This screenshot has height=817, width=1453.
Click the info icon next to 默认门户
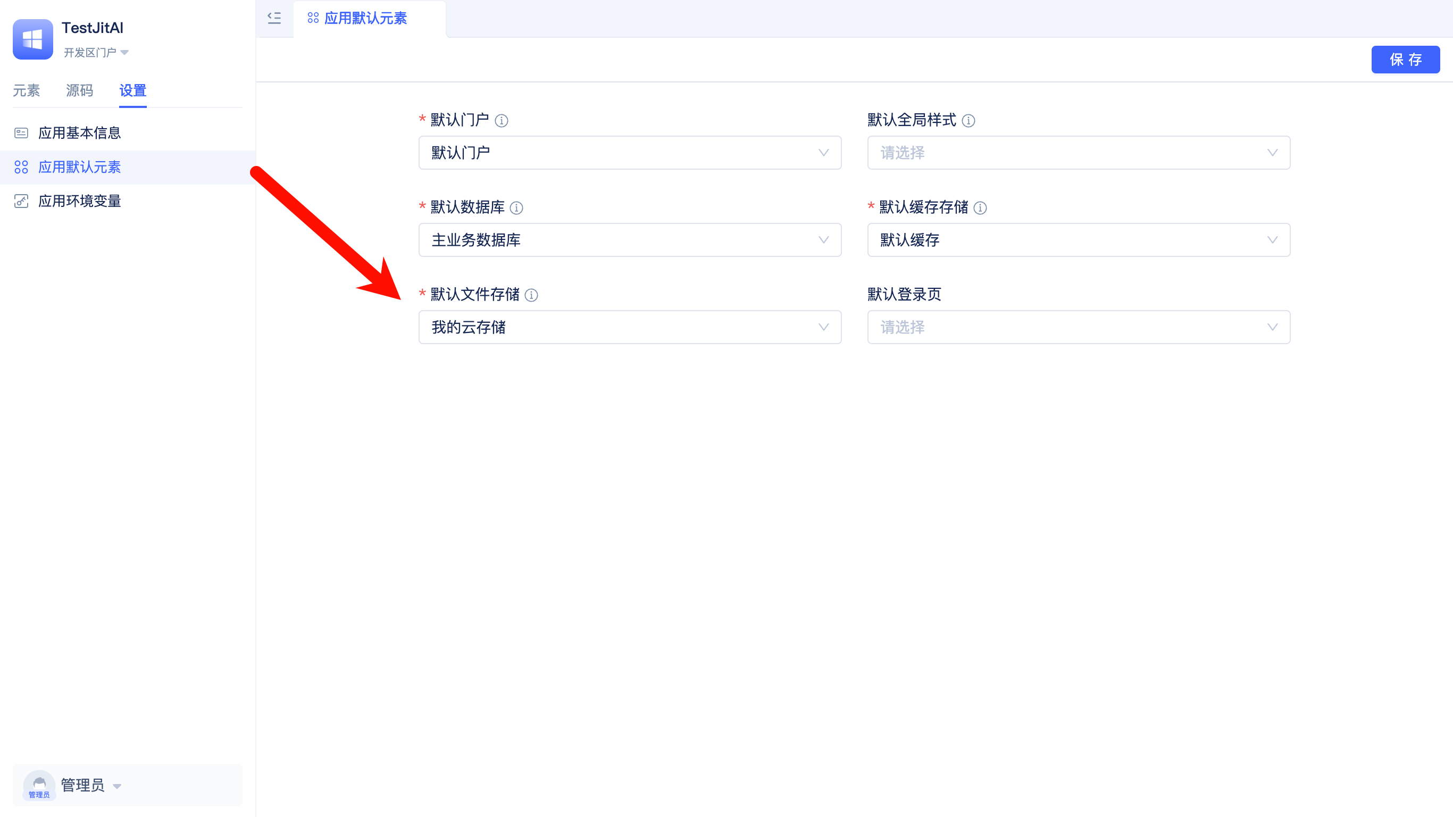pos(501,121)
